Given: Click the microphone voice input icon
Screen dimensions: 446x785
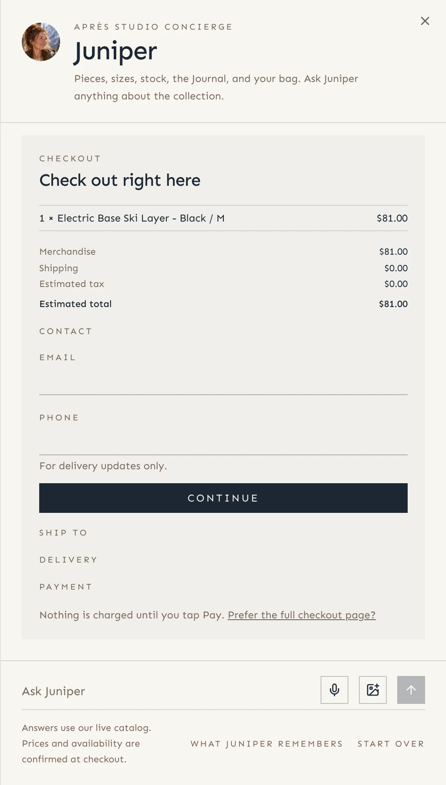Looking at the screenshot, I should [334, 690].
